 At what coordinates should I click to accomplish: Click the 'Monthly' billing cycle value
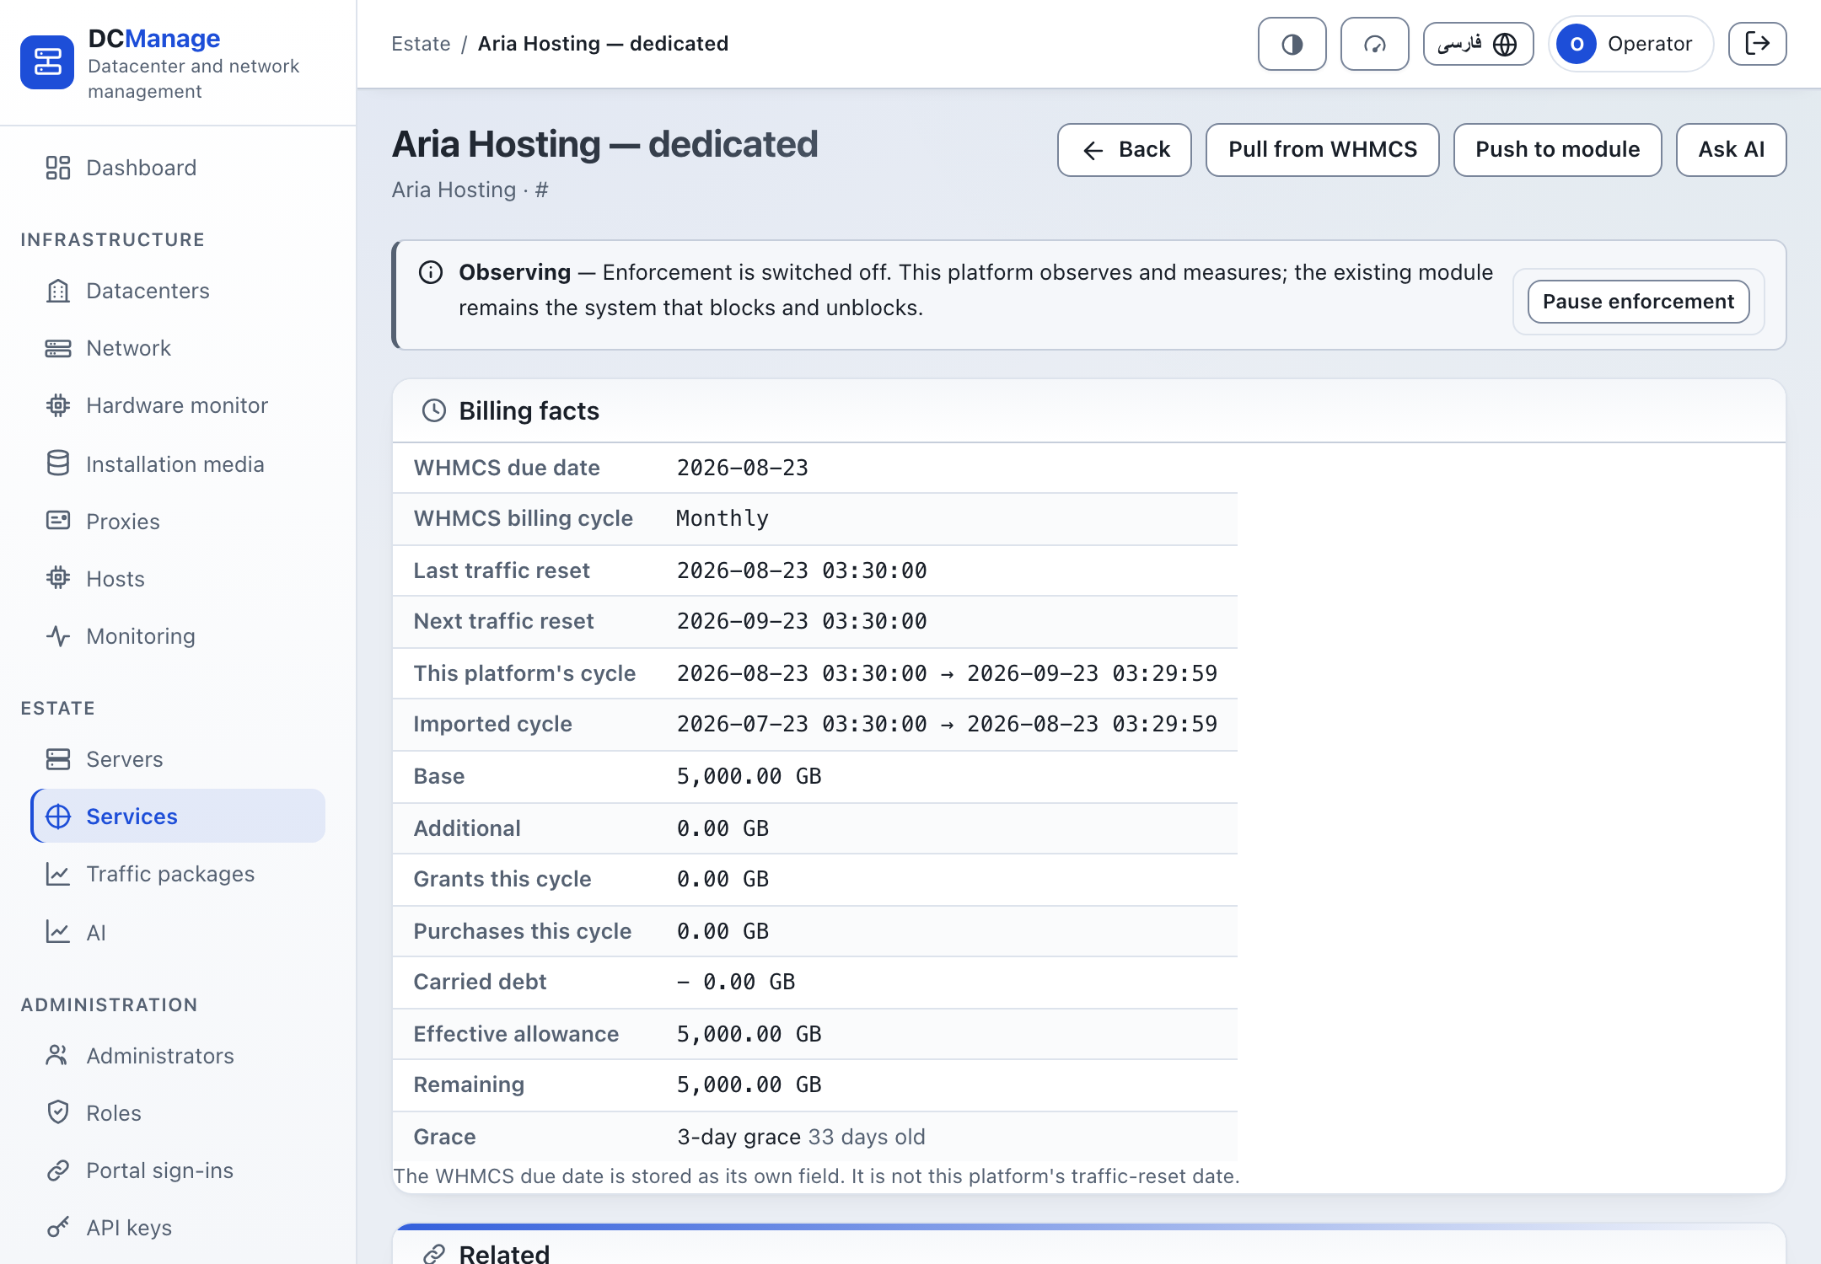point(722,518)
